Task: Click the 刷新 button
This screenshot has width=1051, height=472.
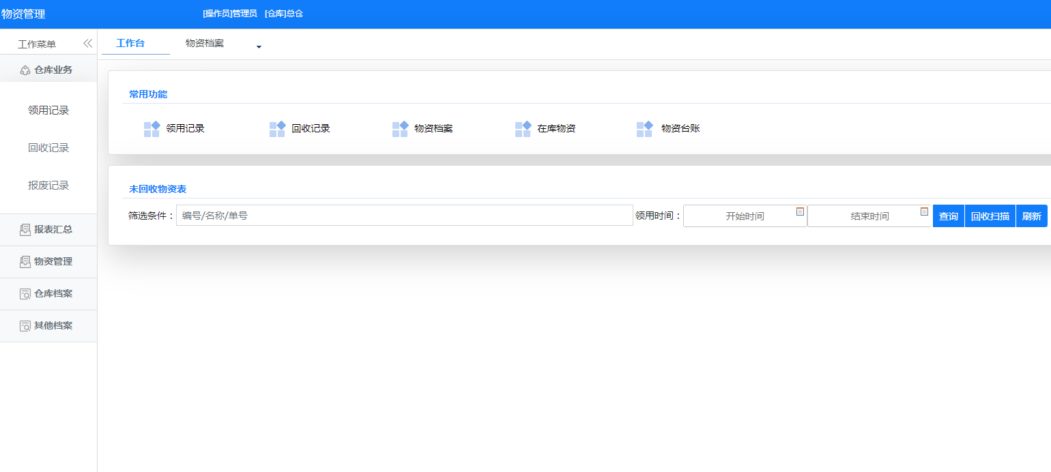Action: [x=1031, y=216]
